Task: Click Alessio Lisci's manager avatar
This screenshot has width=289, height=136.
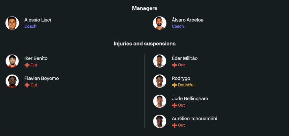Action: 12,23
